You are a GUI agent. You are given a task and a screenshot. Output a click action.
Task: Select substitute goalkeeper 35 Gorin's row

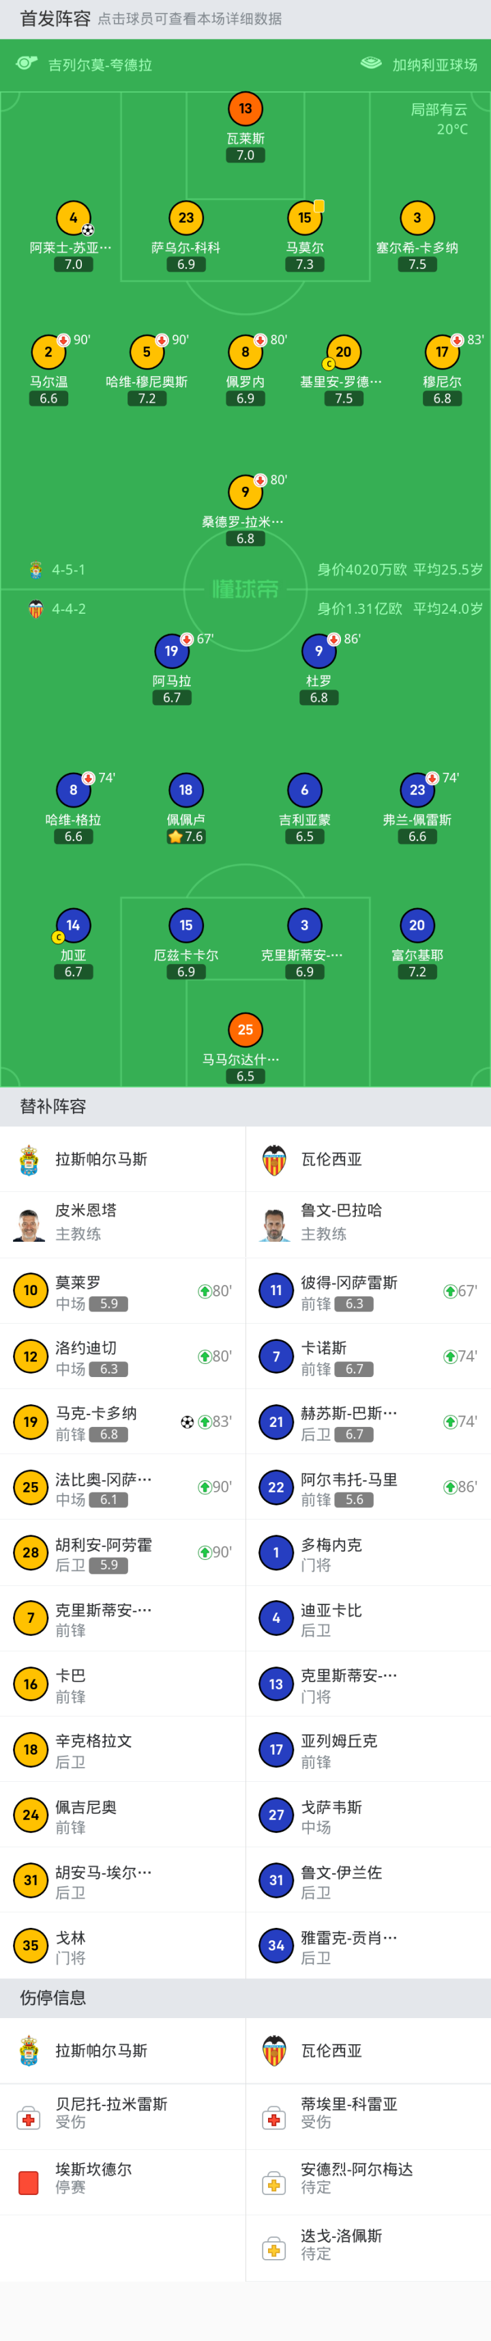(123, 1946)
